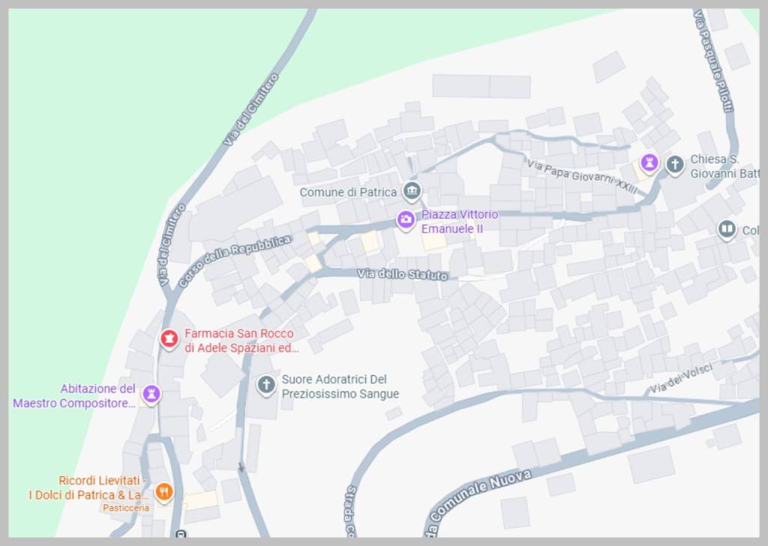
Task: Click the Comune di Patrica town hall icon
Action: tap(411, 191)
